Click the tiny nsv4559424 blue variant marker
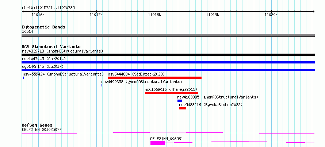The height and width of the screenshot is (147, 325). point(23,78)
